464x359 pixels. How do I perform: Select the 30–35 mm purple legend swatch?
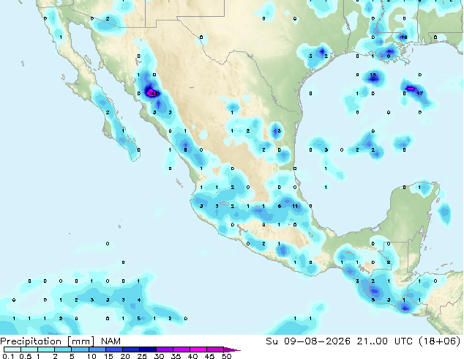click(x=164, y=349)
